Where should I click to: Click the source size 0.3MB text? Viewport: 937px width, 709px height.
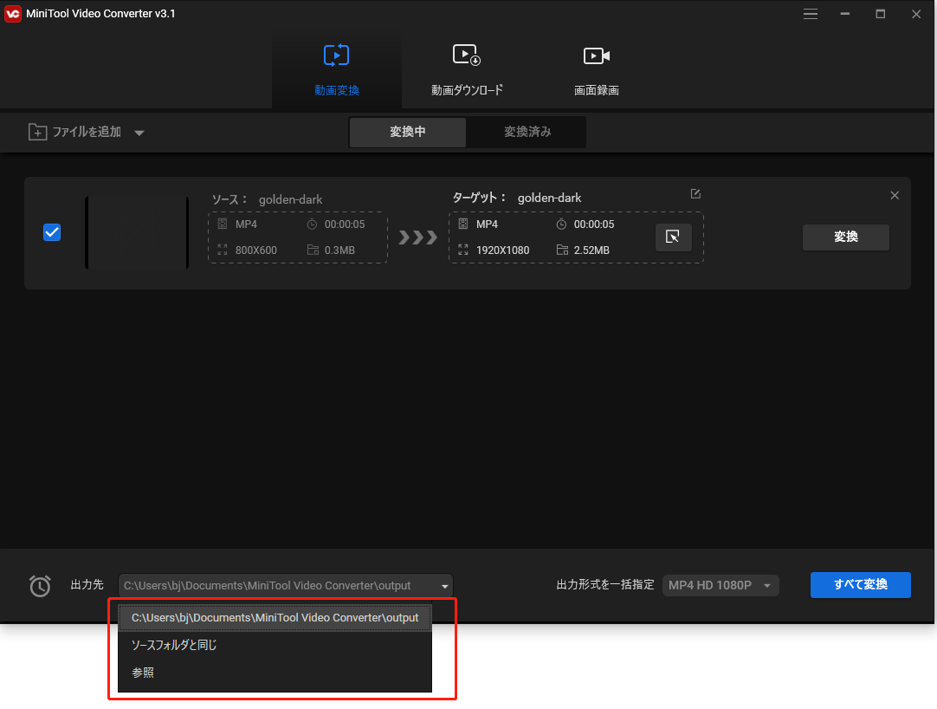pos(339,250)
